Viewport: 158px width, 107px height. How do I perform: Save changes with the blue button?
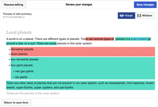point(145,5)
